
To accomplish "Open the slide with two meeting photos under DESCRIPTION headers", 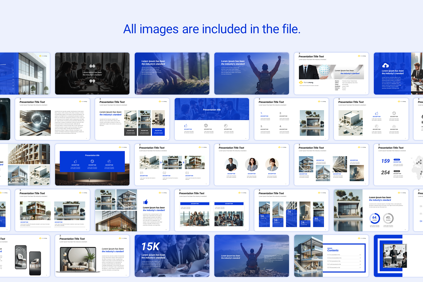I will 212,210.
